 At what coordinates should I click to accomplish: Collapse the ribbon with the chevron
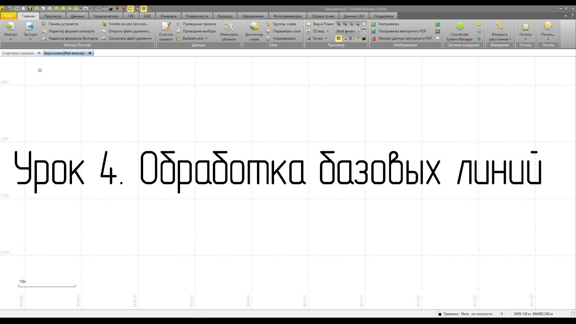[x=566, y=16]
